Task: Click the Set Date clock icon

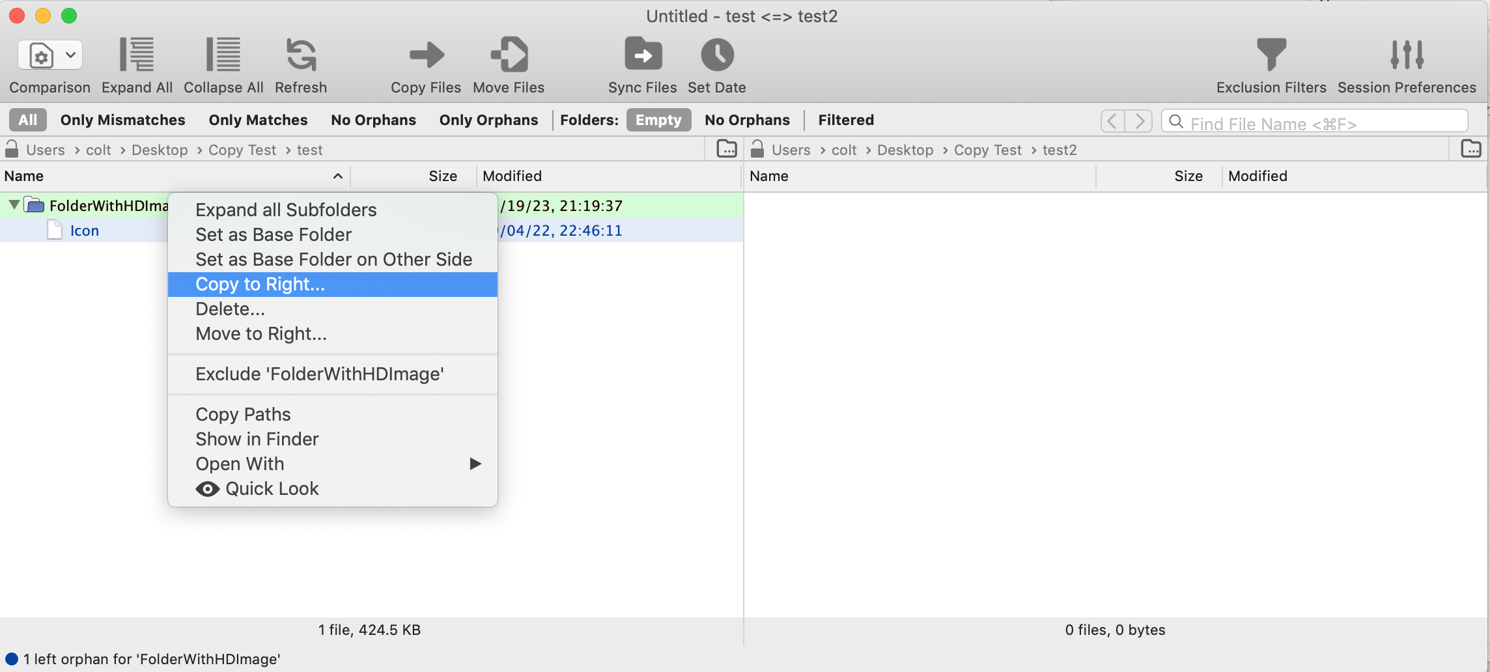Action: tap(716, 55)
